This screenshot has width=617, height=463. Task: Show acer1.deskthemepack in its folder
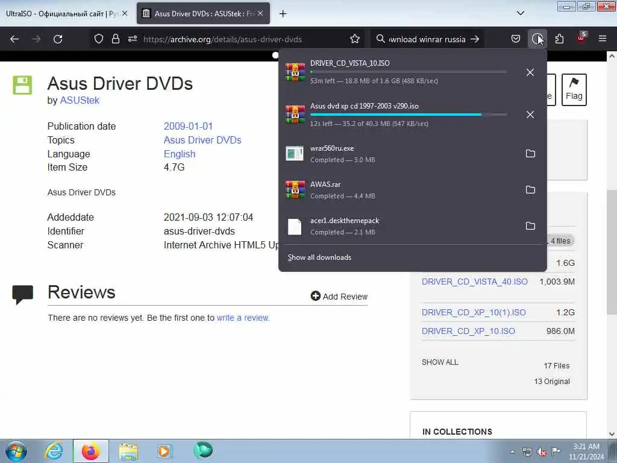pyautogui.click(x=530, y=226)
